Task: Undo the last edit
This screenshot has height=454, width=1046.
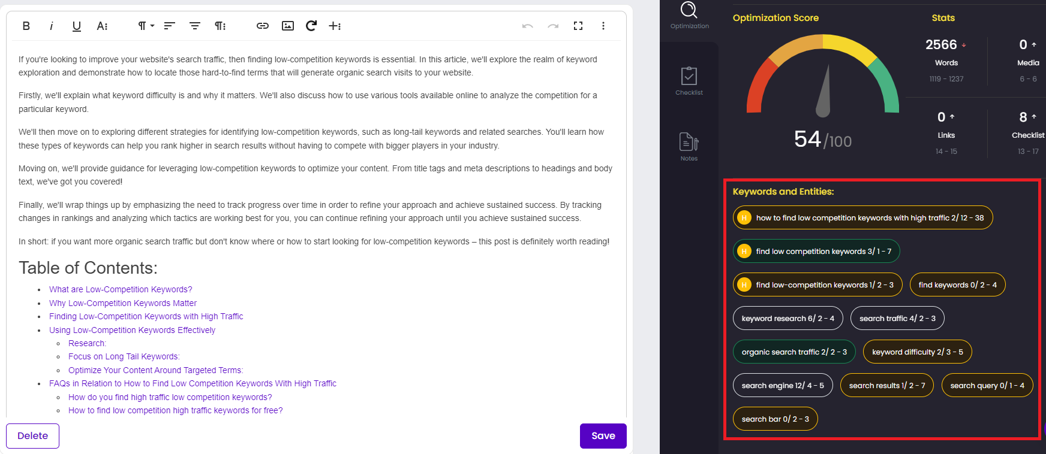Action: pyautogui.click(x=528, y=26)
